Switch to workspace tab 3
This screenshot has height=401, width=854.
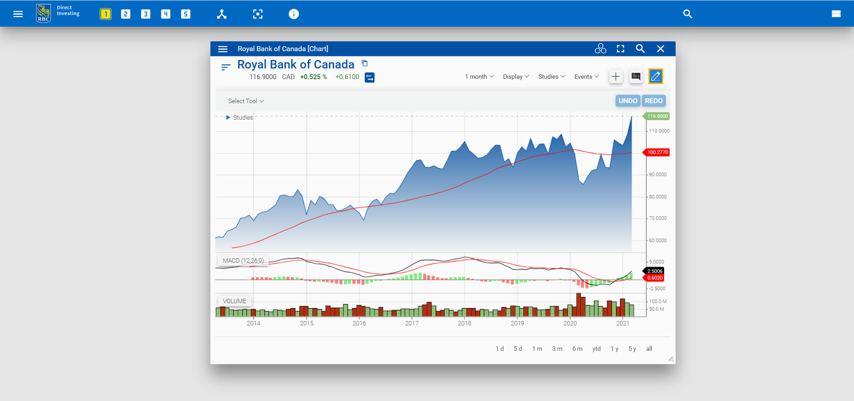[145, 14]
